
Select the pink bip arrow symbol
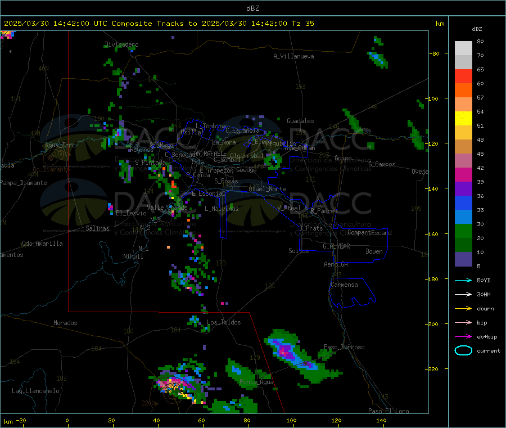click(463, 322)
